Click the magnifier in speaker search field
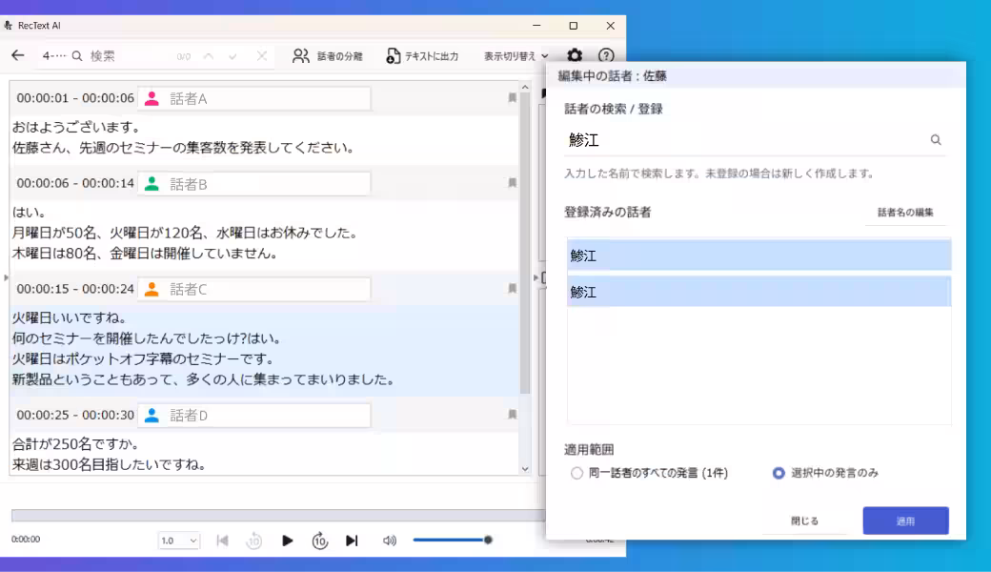This screenshot has width=991, height=572. tap(934, 138)
